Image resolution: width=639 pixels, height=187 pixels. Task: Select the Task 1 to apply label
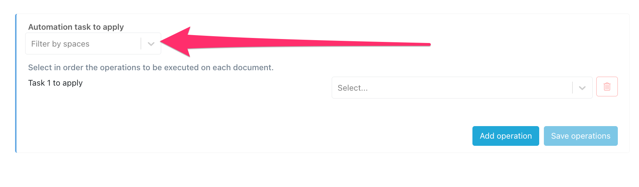click(55, 83)
